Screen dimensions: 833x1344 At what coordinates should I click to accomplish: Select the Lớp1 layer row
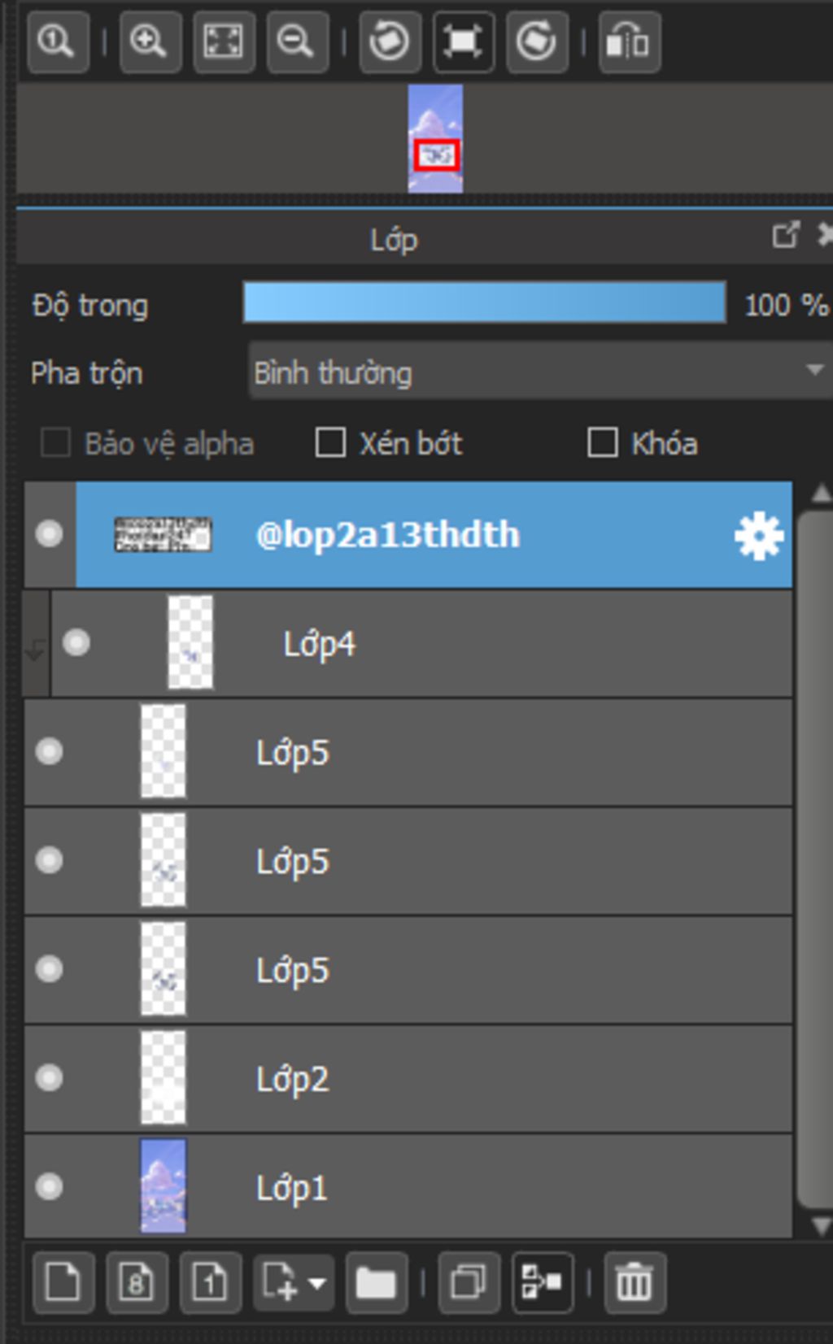[x=488, y=1188]
